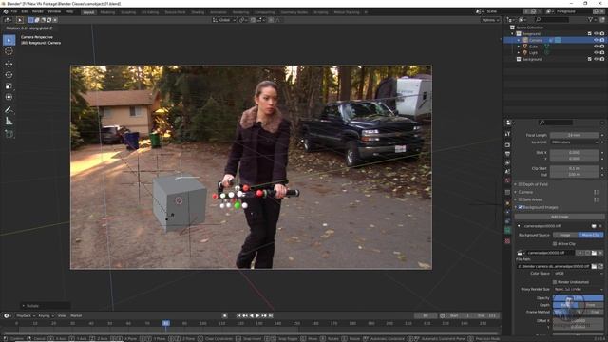Play the animation in reverse
This screenshot has height=342, width=608.
251,315
